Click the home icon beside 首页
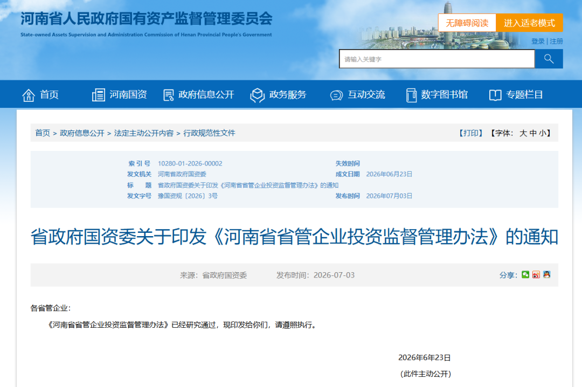Screen dimensions: 582x387 [x=29, y=95]
